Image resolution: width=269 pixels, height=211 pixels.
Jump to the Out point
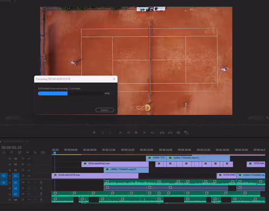(152, 132)
